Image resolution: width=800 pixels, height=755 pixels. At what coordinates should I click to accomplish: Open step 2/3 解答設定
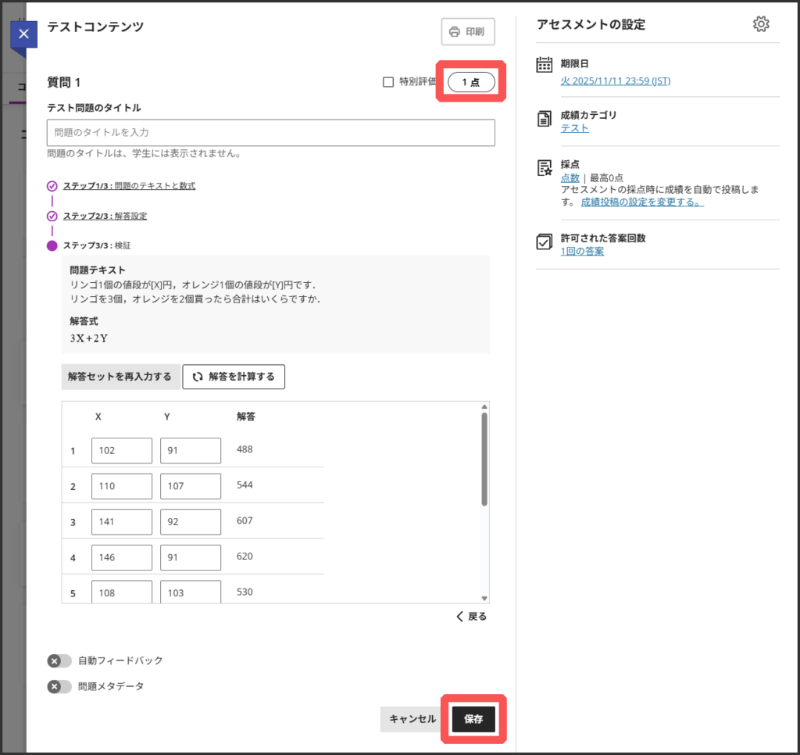pyautogui.click(x=105, y=216)
